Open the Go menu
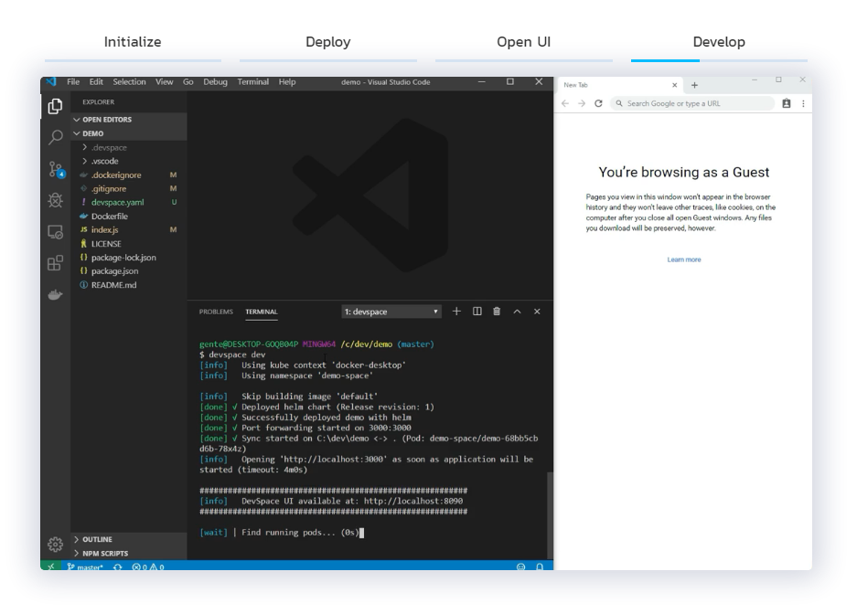The image size is (857, 614). tap(188, 82)
